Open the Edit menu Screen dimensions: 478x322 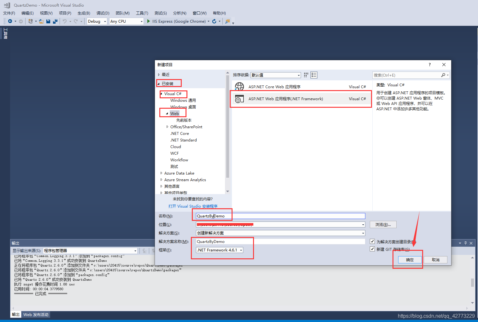click(x=27, y=13)
